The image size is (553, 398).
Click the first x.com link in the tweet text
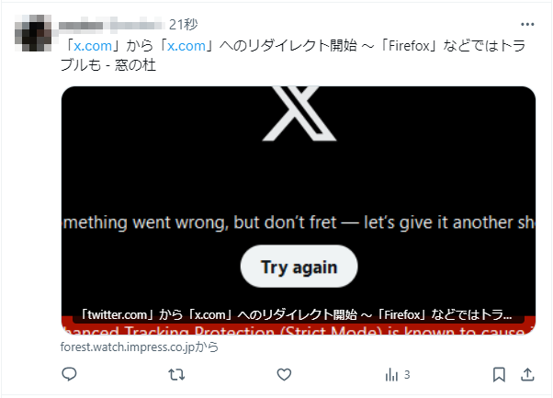coord(93,46)
